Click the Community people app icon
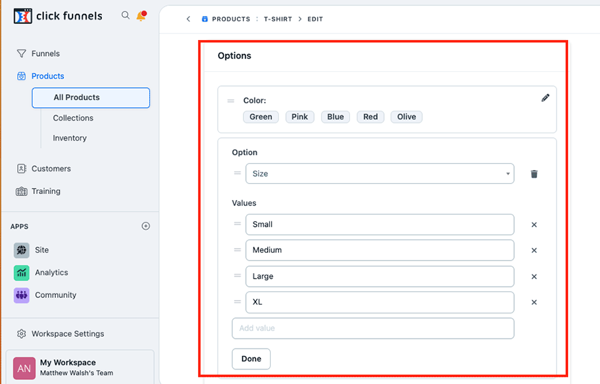600x384 pixels. [x=21, y=295]
